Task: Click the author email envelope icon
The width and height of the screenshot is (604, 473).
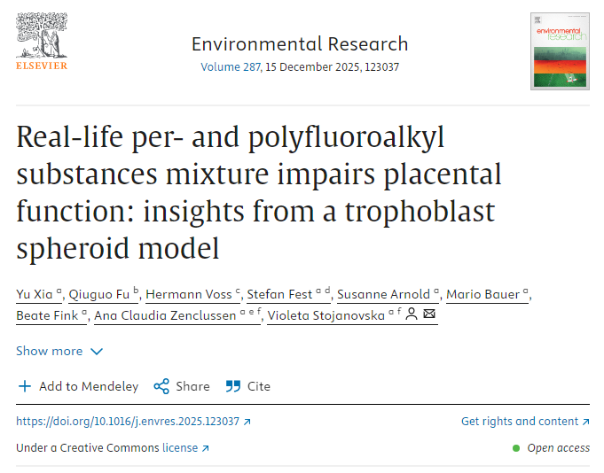Action: tap(430, 315)
